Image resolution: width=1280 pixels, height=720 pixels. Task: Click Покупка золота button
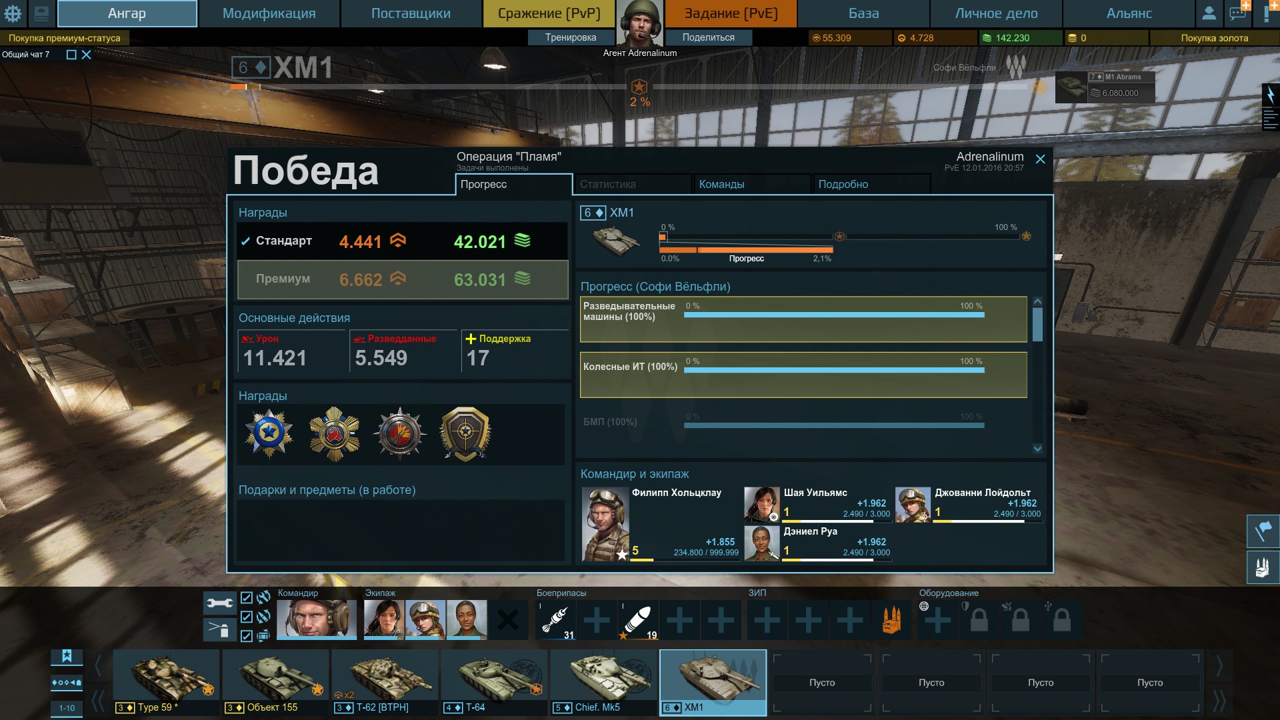(1214, 38)
